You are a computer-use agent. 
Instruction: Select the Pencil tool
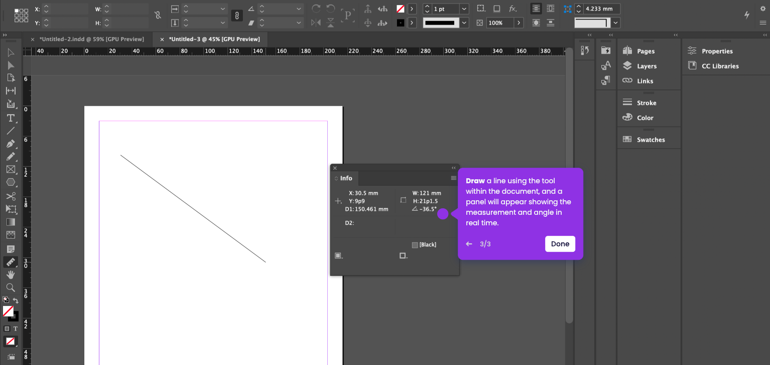point(11,157)
